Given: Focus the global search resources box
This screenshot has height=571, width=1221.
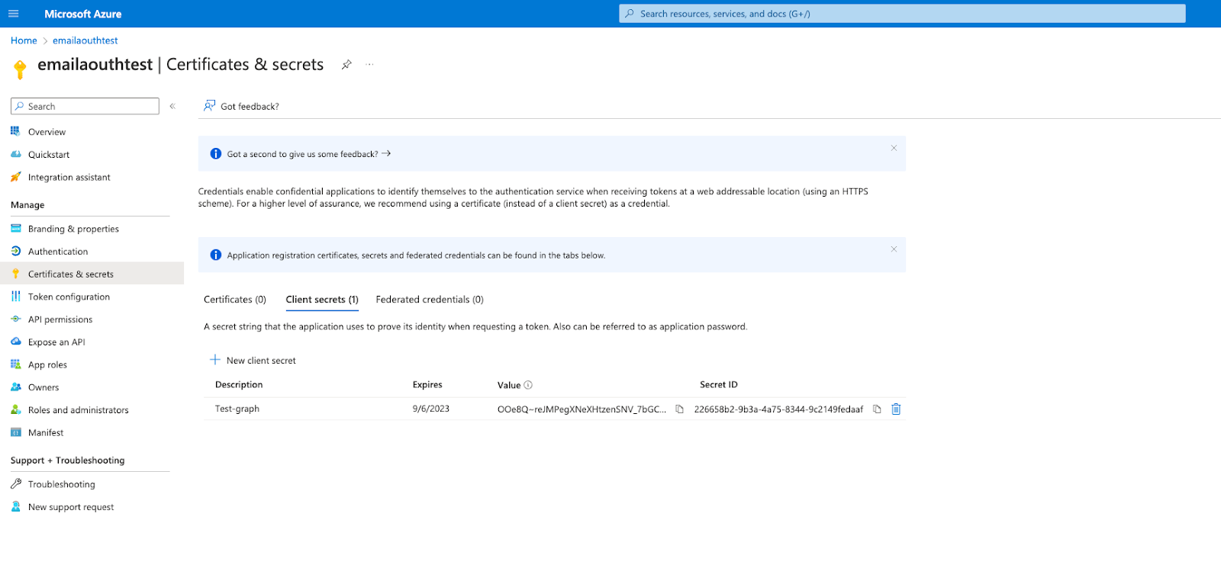Looking at the screenshot, I should (902, 14).
